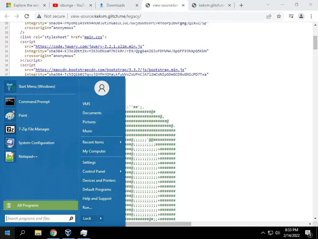
Task: Open Settings from start menu
Action: coord(89,162)
